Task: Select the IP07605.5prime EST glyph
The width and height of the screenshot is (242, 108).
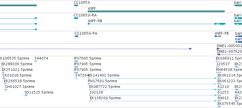Action: tap(76, 61)
